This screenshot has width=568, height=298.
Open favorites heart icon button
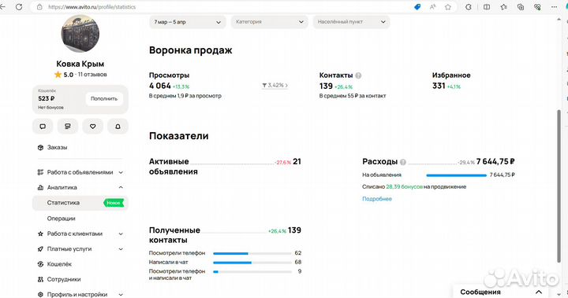click(93, 127)
